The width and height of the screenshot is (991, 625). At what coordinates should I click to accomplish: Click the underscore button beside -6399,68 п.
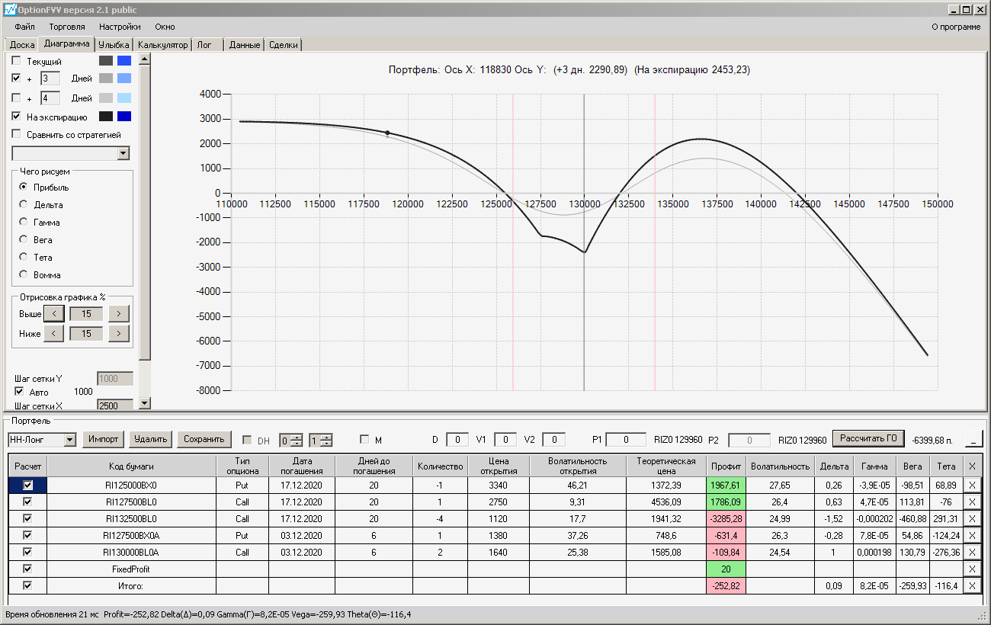(x=974, y=439)
